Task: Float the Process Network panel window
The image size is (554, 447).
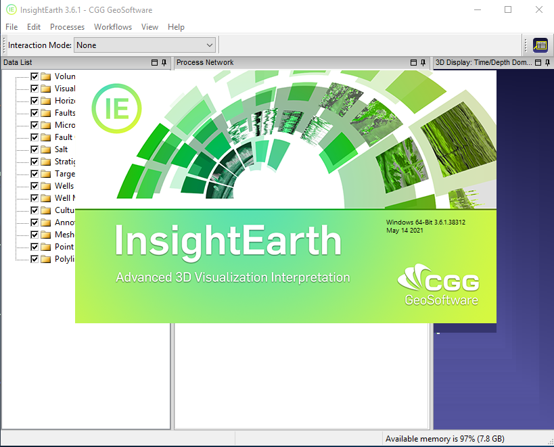Action: [414, 63]
